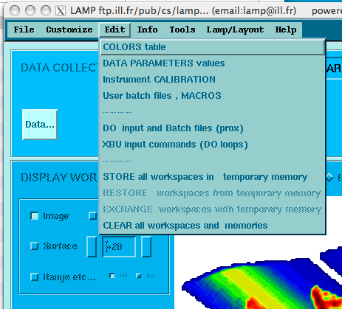Screen dimensions: 342x309
Task: Toggle the Image checkbox
Action: (35, 216)
